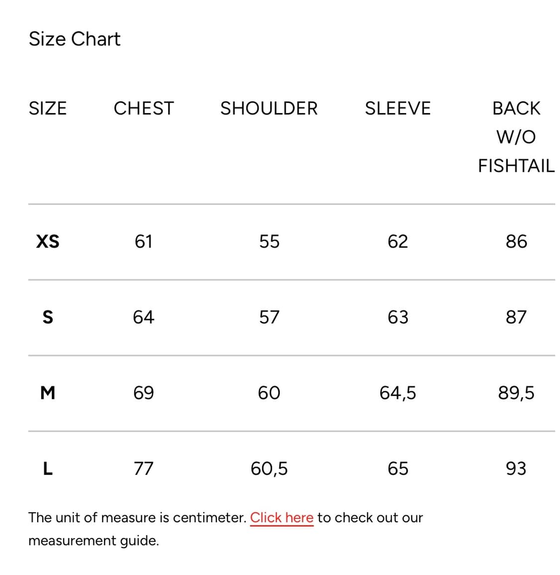Screen dimensions: 560x575
Task: Click the M size row label
Action: [x=48, y=393]
